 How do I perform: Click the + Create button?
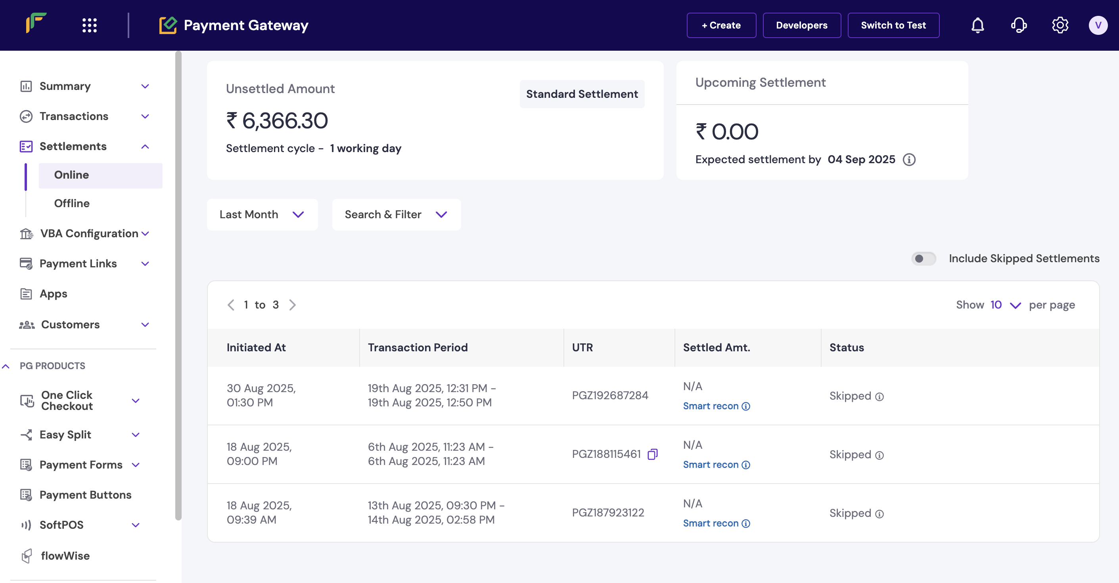[721, 25]
